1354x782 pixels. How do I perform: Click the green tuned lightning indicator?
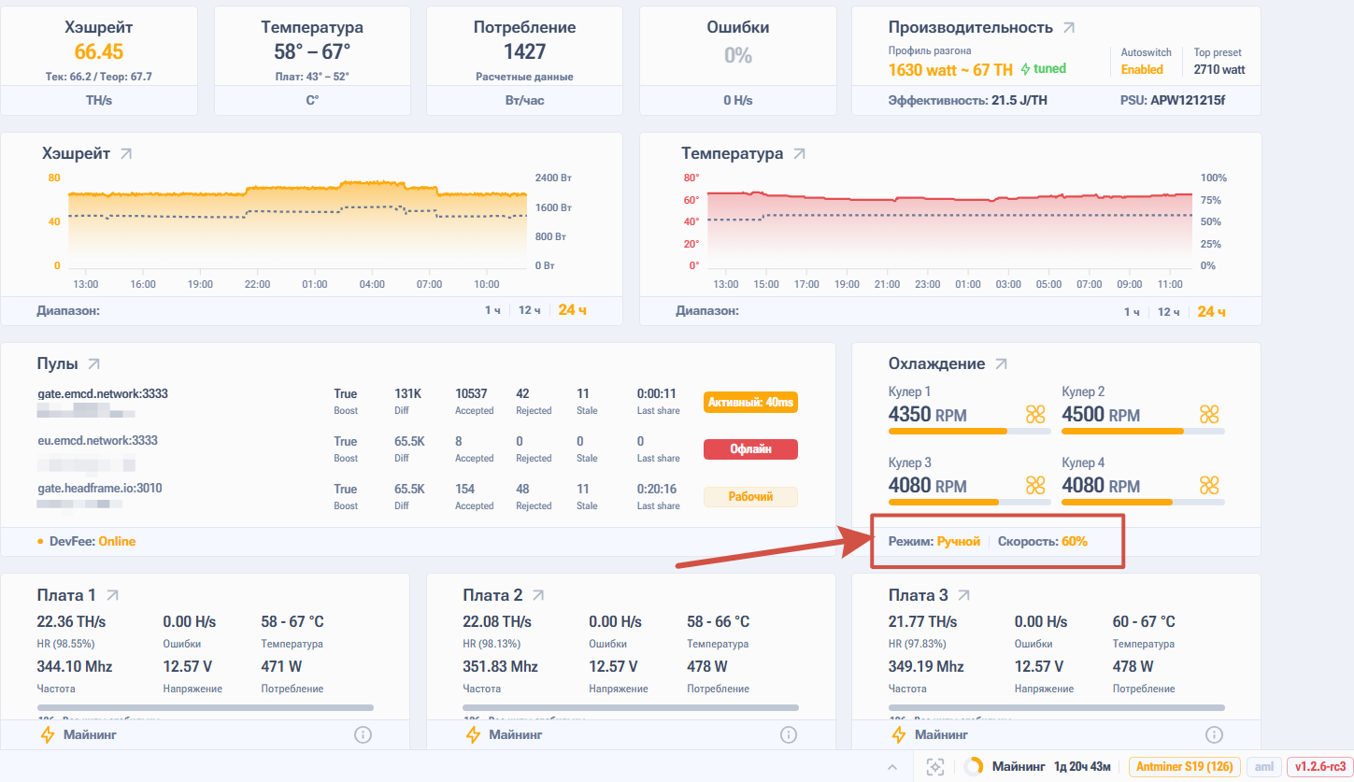pos(1025,69)
